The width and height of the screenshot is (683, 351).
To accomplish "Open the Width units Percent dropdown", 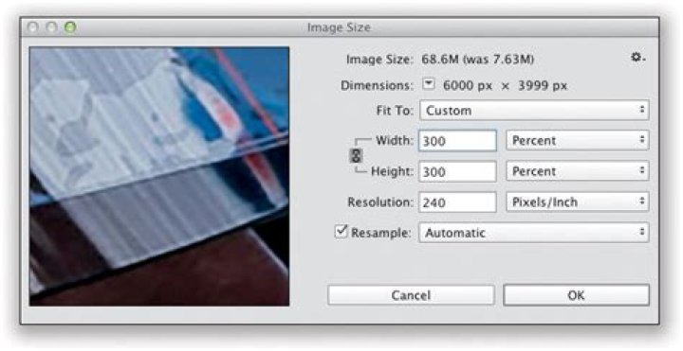I will 577,140.
